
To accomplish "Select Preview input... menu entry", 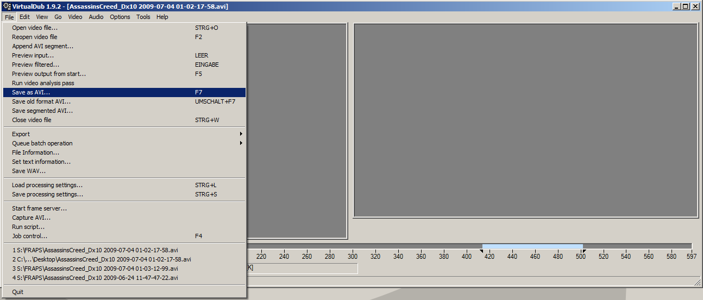I will tap(124, 55).
